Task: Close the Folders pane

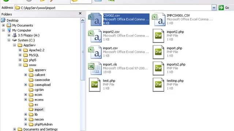Action: (x=80, y=13)
